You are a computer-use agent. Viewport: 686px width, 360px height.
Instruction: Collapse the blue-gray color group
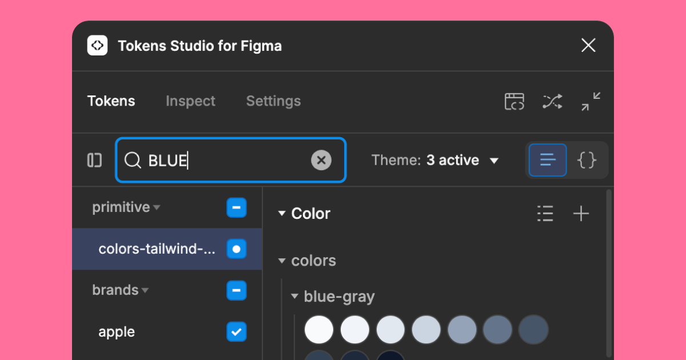[295, 296]
